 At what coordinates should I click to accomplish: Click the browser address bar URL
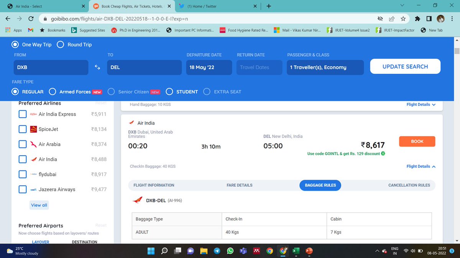pos(120,18)
